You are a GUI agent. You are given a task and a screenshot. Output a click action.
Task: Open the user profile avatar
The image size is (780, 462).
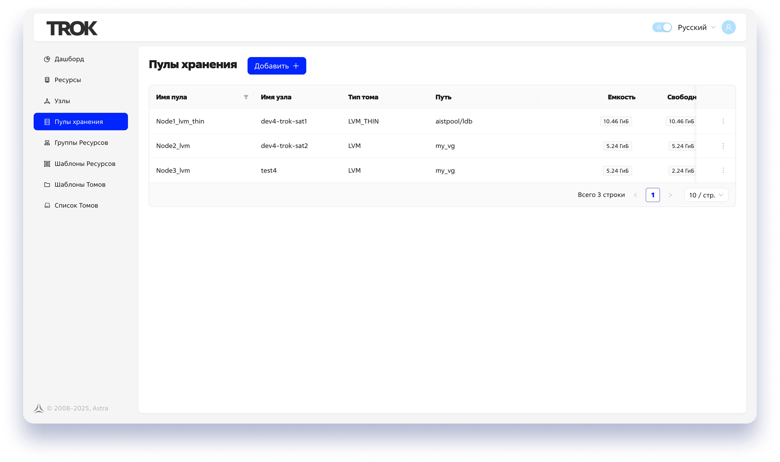point(728,27)
